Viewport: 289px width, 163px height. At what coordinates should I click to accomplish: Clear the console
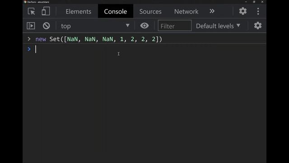point(46,26)
